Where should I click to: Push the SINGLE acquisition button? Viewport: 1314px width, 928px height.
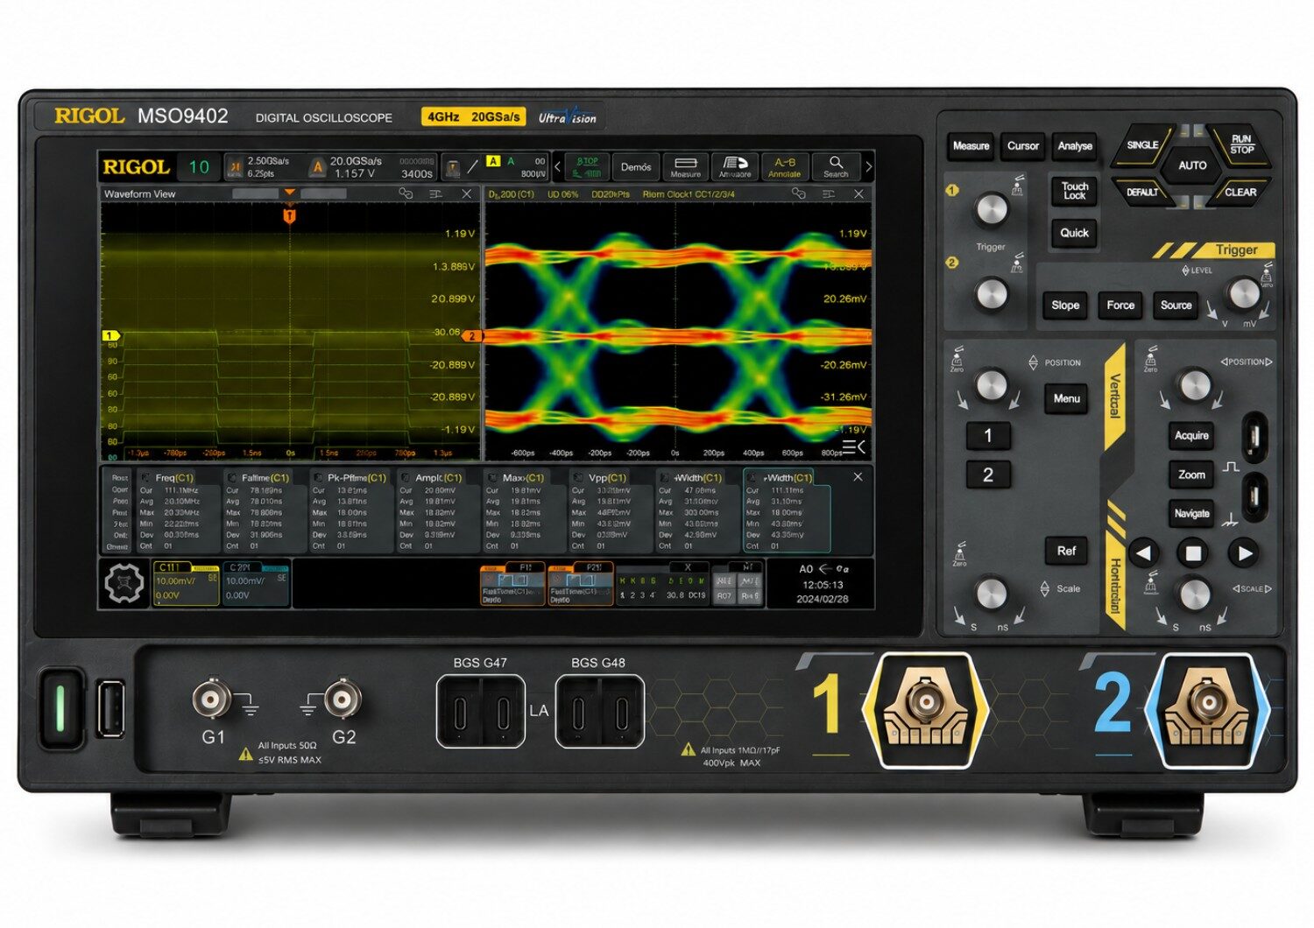pos(1142,145)
